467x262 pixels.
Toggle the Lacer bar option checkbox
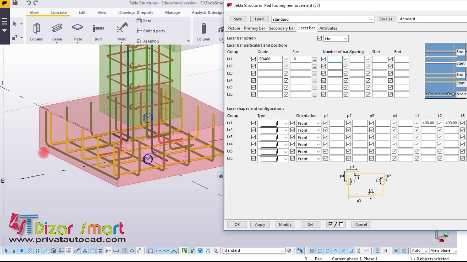pos(320,39)
